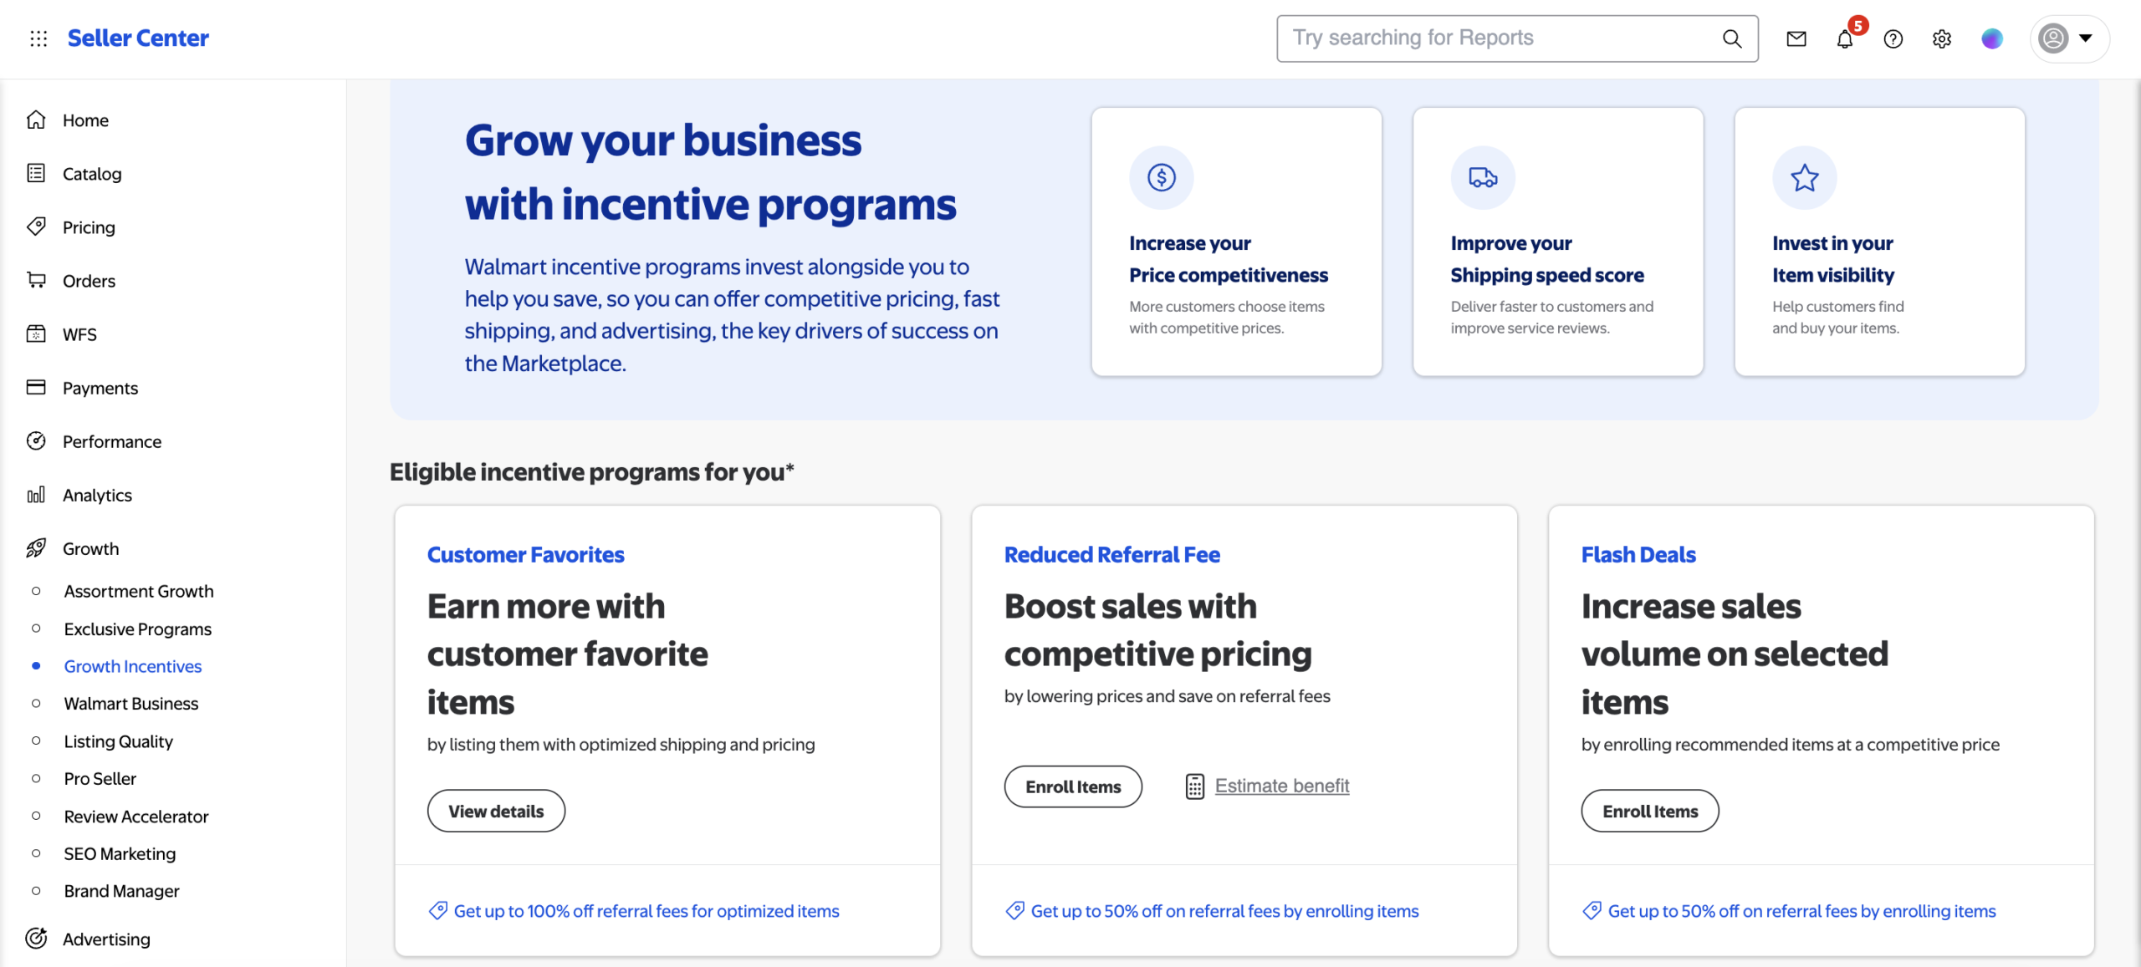Click the Home sidebar icon
The width and height of the screenshot is (2141, 967).
[x=36, y=120]
